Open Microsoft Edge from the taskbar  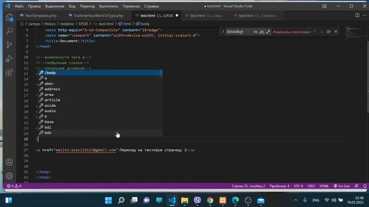coord(235,200)
